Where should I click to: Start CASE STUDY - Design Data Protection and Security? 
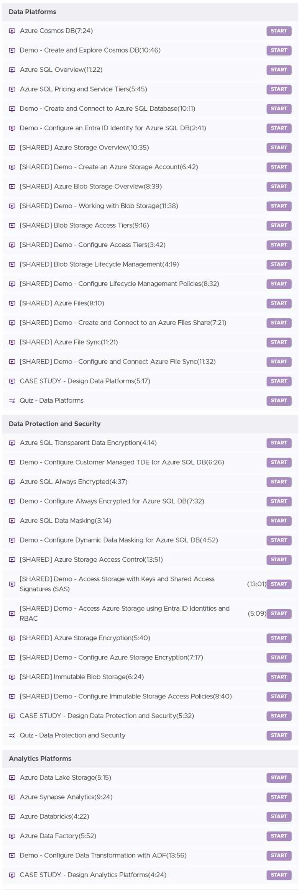pos(279,716)
